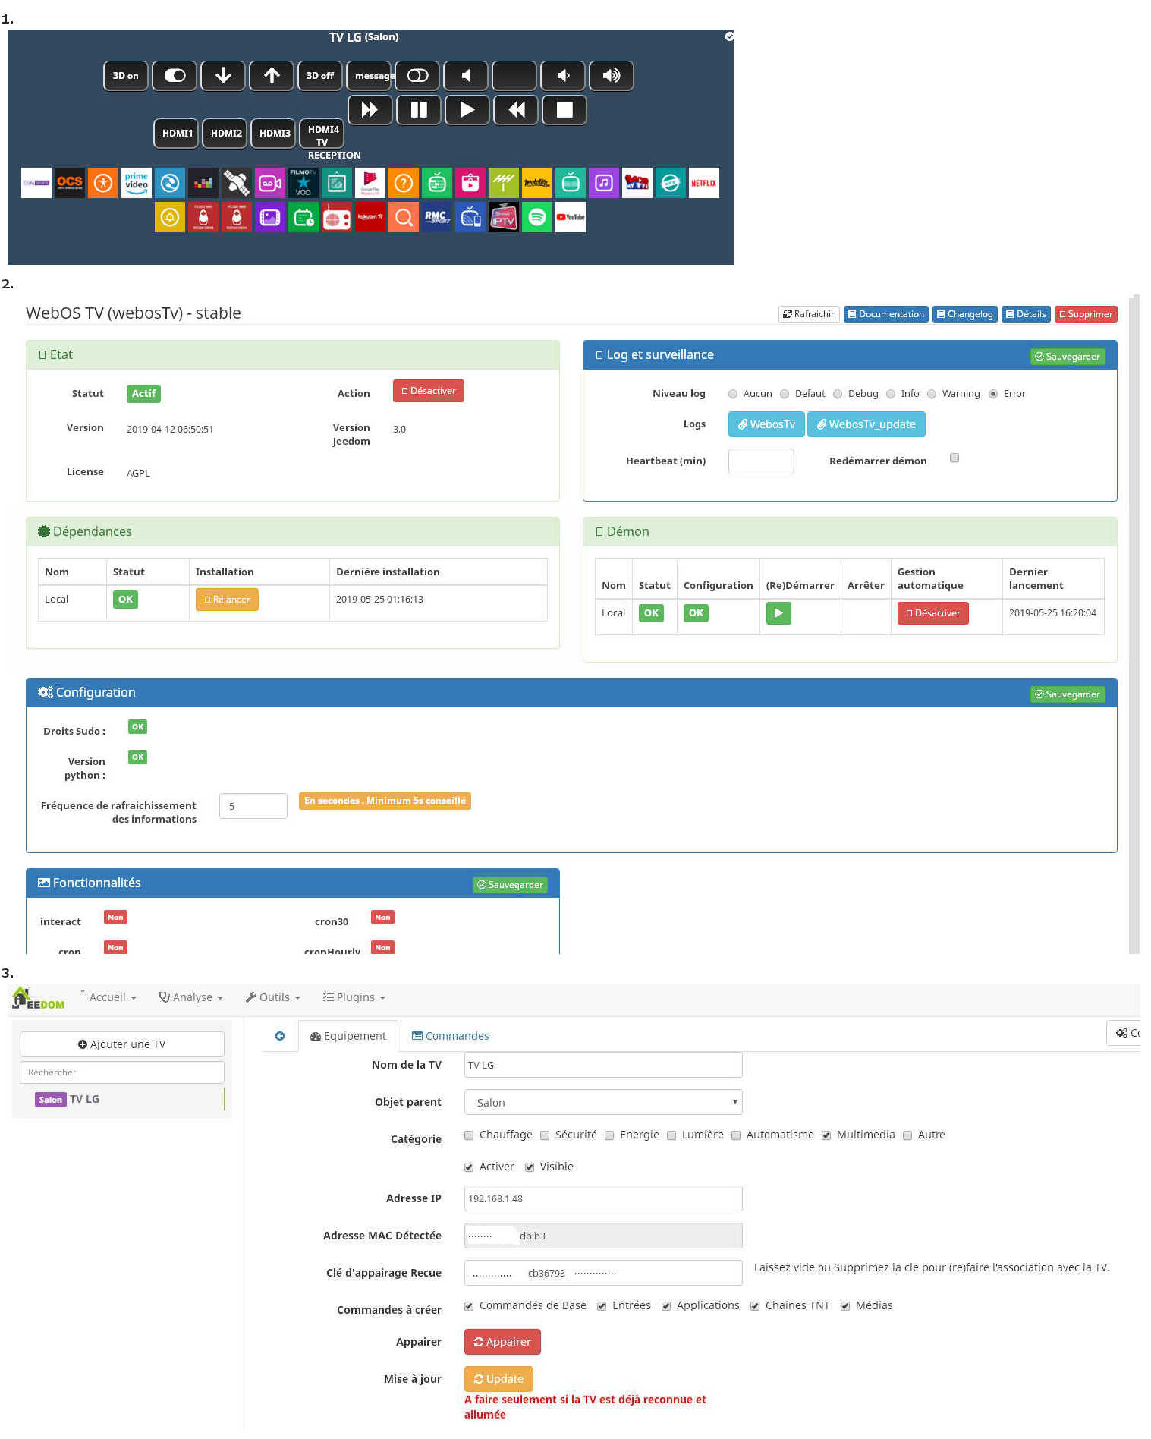Expand the Plugins menu
This screenshot has height=1439, width=1151.
click(x=354, y=997)
